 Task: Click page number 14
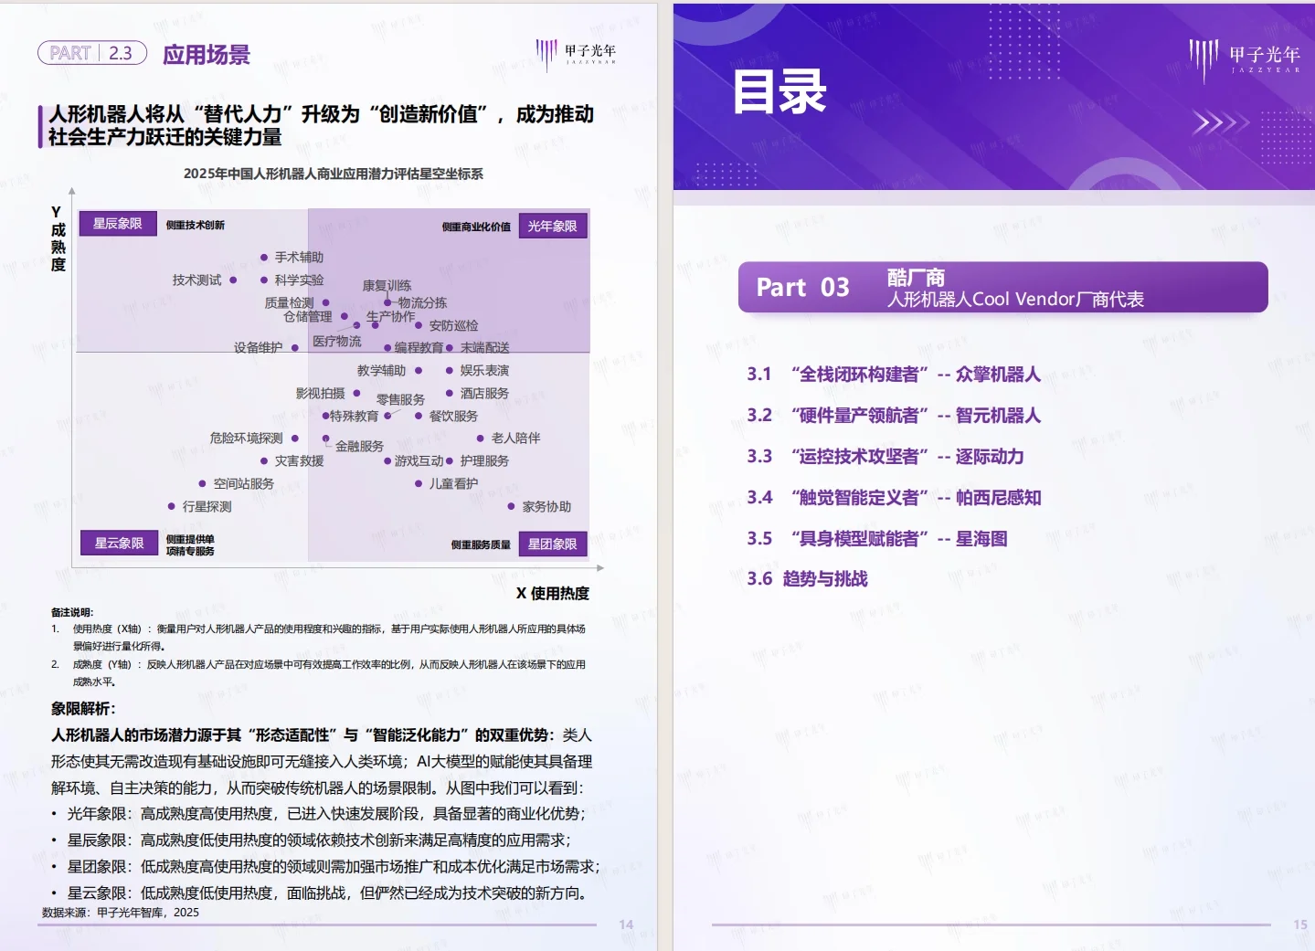coord(626,925)
